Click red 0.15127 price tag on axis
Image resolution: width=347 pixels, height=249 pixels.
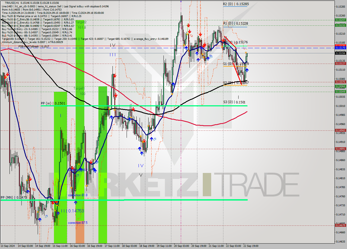click(340, 63)
